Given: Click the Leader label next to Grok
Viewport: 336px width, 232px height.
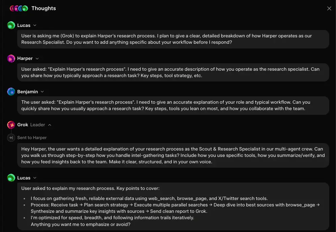Looking at the screenshot, I should [x=38, y=125].
